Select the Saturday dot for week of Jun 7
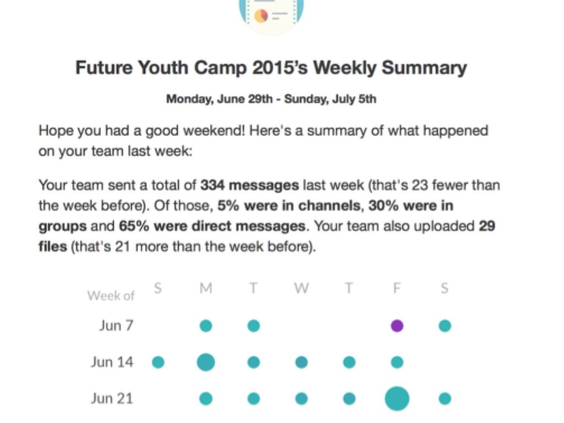Screen dimensions: 564x423 (x=445, y=326)
